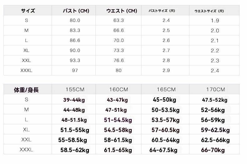Screen dimensions: 247x164
Task: Select the 53.5-57kg weight cell
Action: (x=165, y=120)
